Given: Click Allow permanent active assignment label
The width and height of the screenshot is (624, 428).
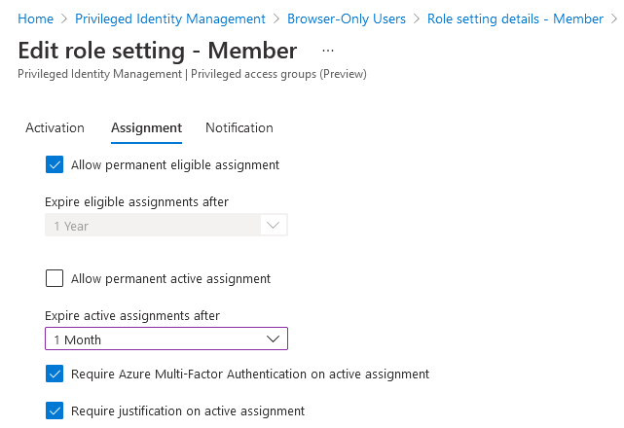Looking at the screenshot, I should coord(170,278).
